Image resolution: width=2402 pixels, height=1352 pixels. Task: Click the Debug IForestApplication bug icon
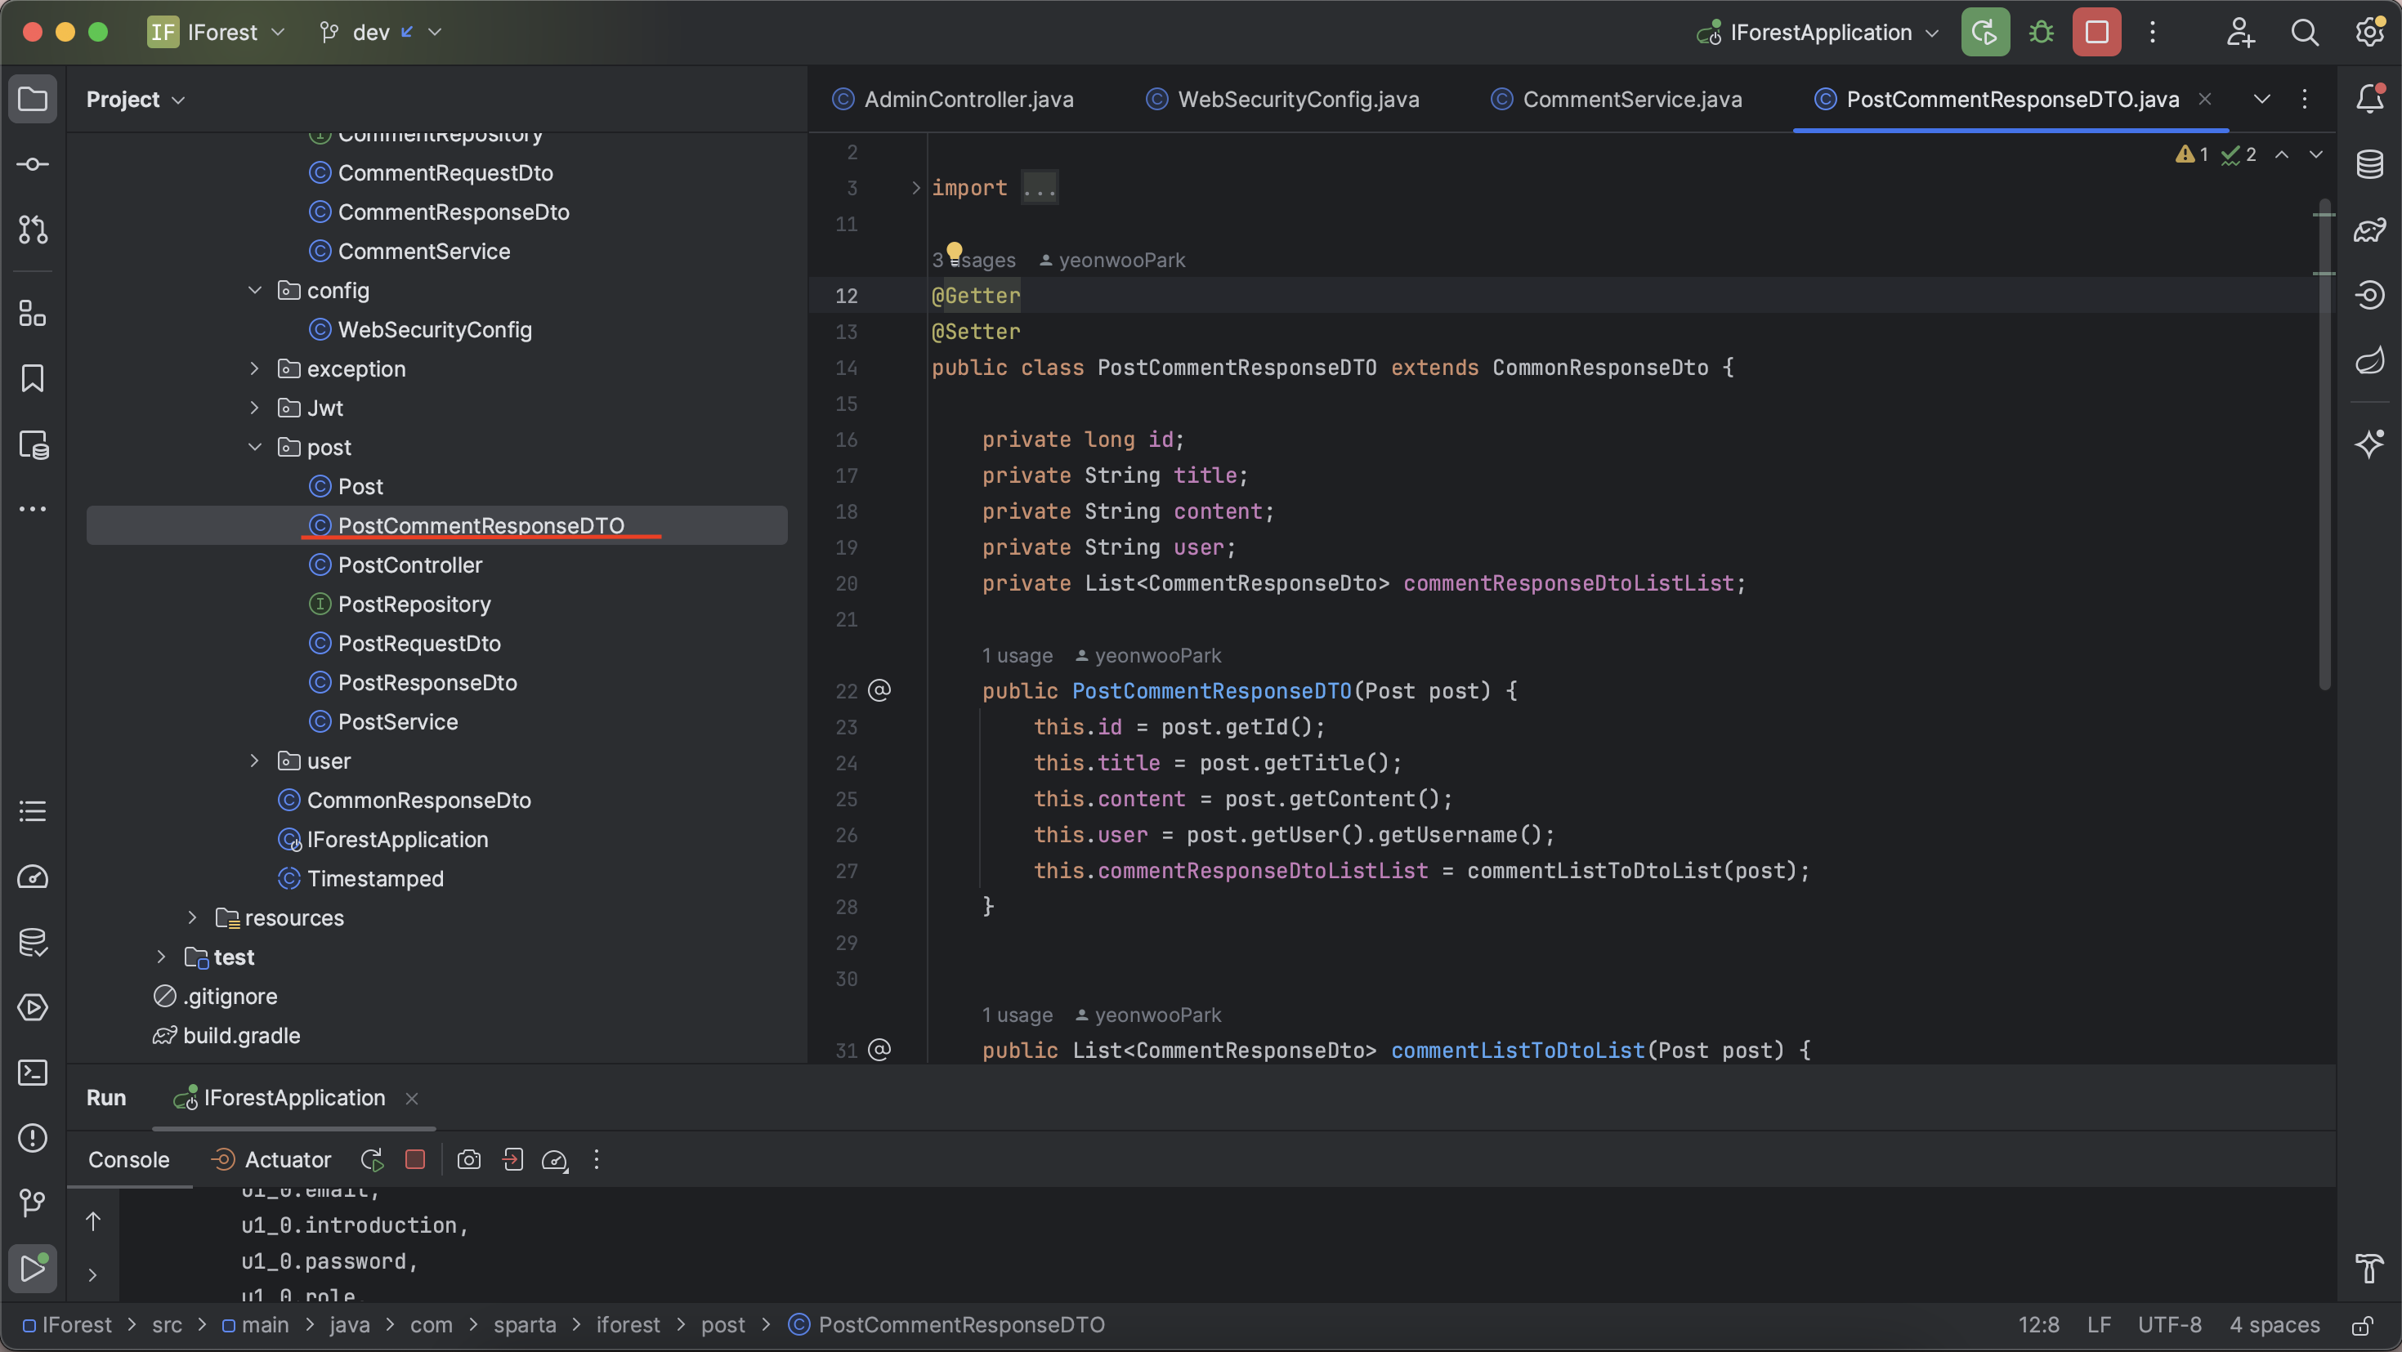click(x=2041, y=33)
